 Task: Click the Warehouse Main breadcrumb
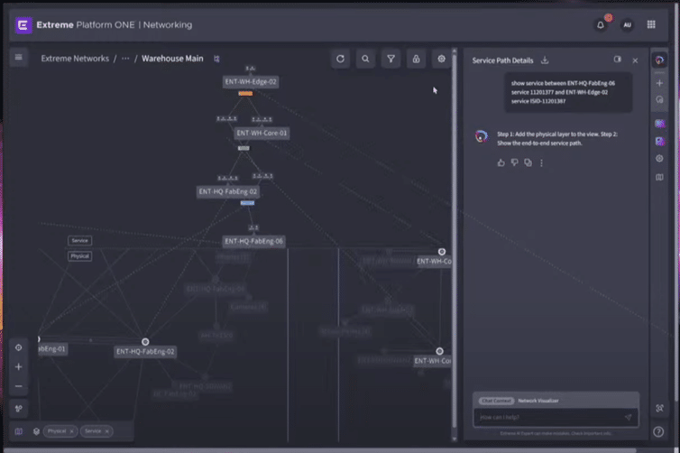[x=172, y=59]
